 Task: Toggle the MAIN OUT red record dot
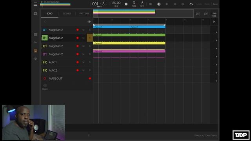pos(90,78)
